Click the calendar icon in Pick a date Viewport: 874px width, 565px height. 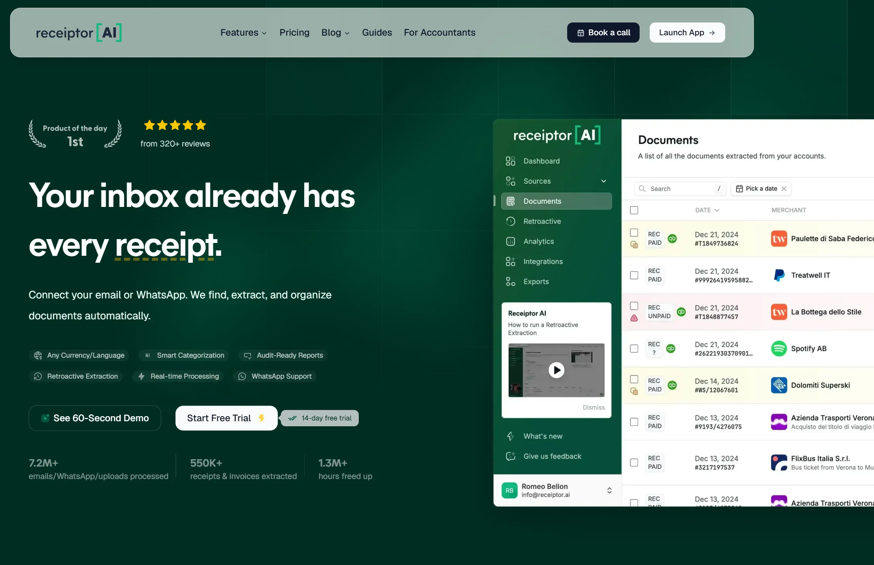tap(740, 189)
